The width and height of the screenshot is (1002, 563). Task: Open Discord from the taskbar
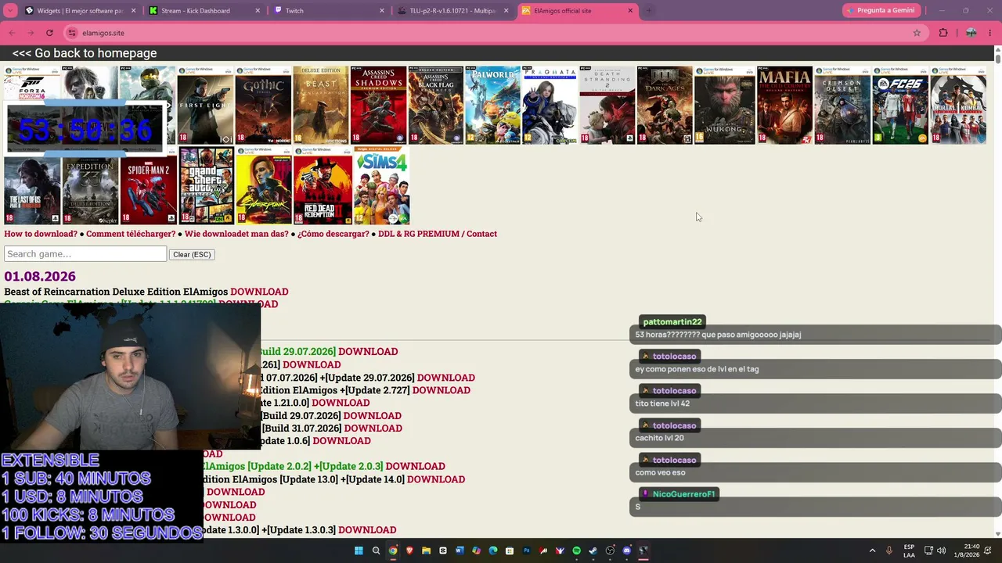tap(626, 550)
